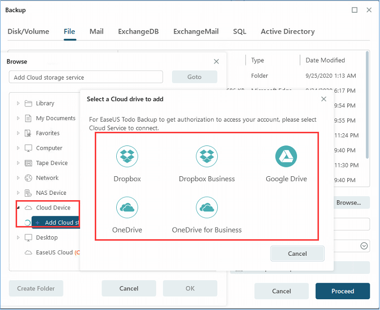Click the Favorites star icon

[28, 133]
